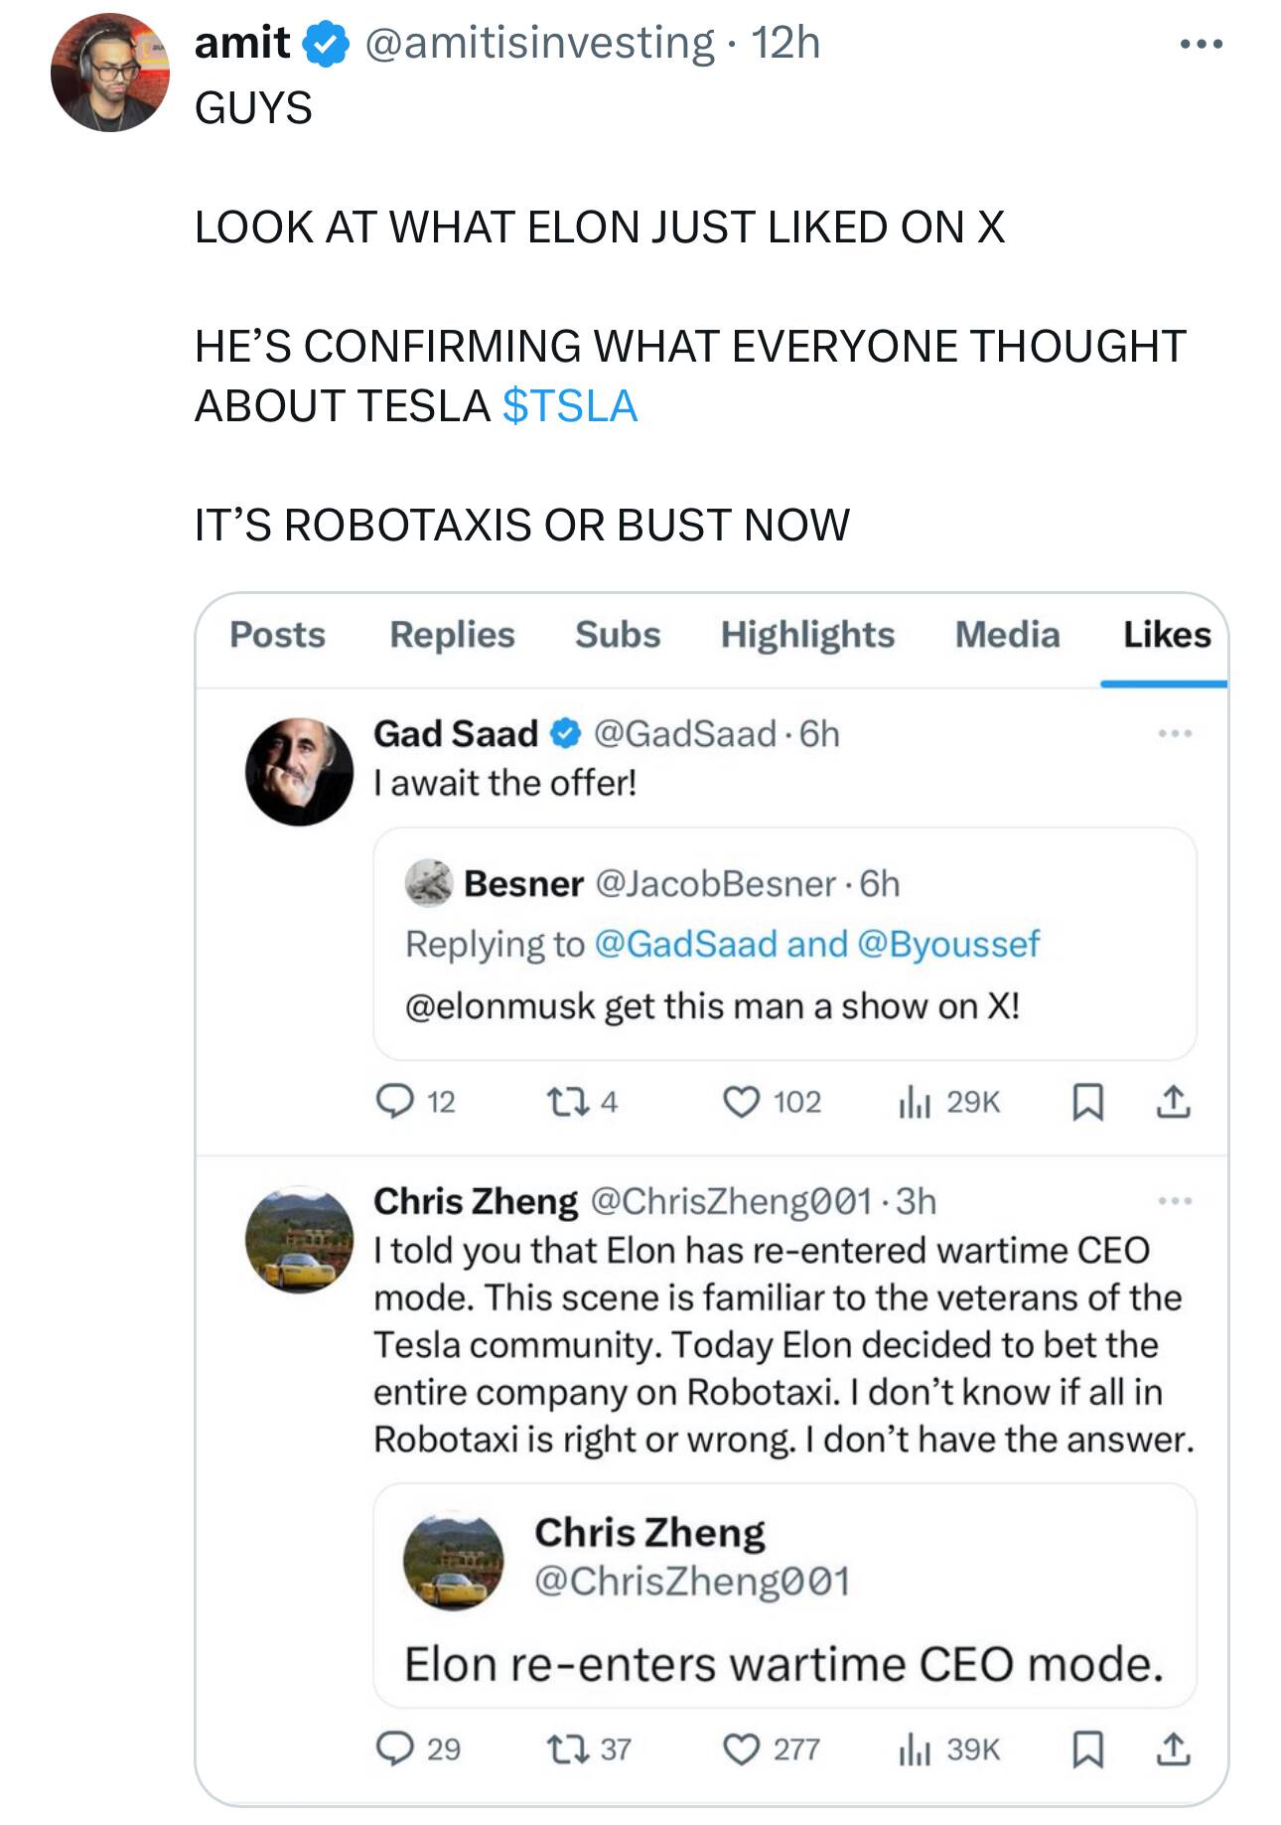
Task: Open more options on Gad Saad's post
Action: 1174,734
